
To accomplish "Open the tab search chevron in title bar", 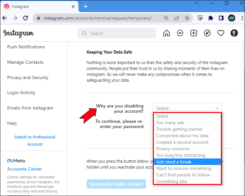I will pyautogui.click(x=197, y=3).
